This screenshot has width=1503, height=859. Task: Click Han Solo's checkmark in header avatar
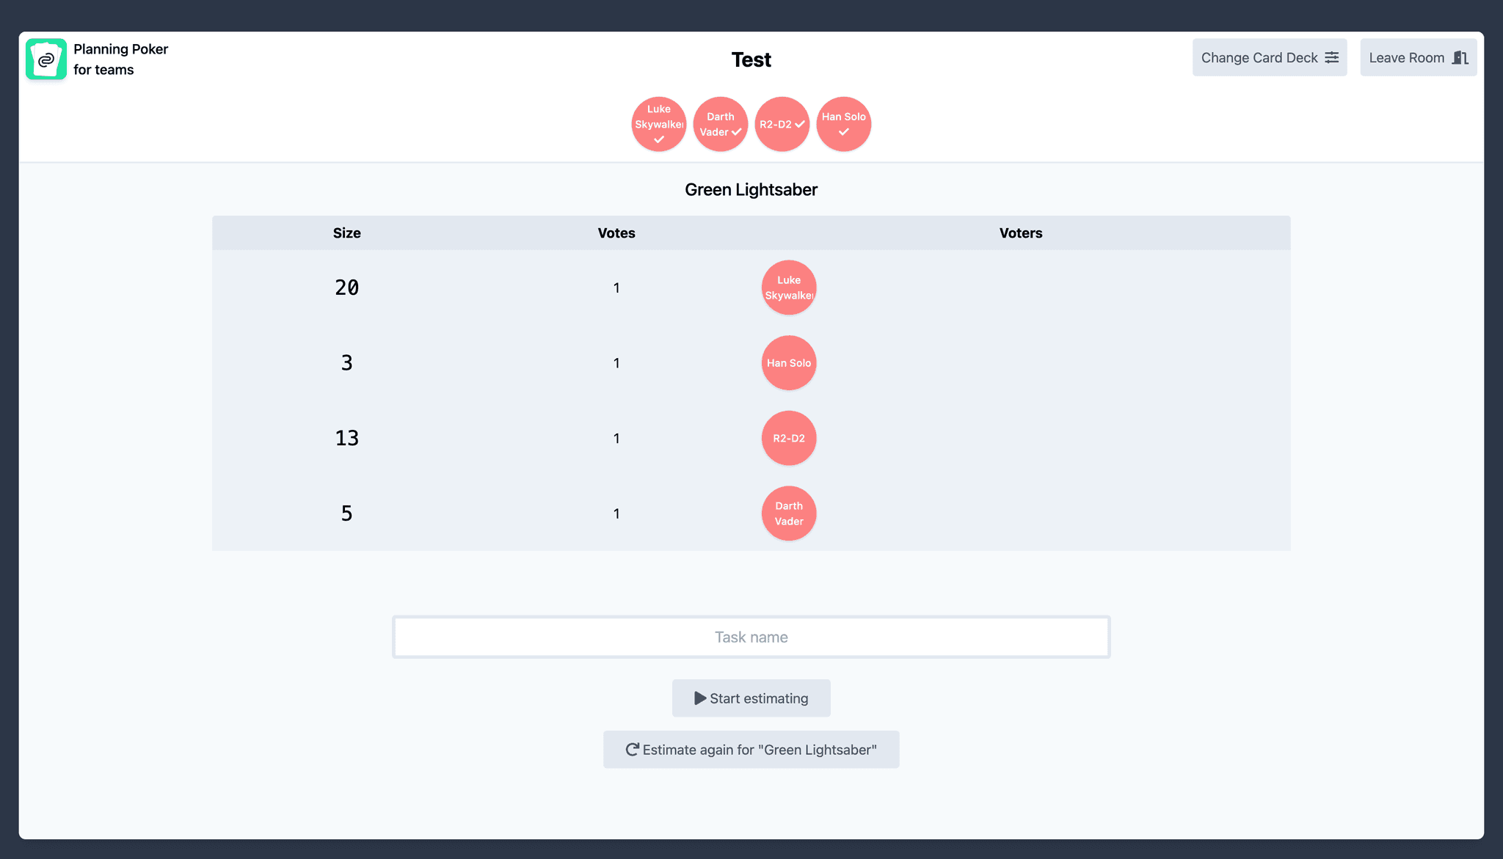844,132
